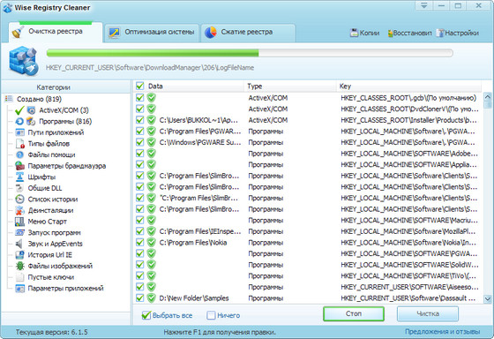Switch to the Оптимизация системы tab

pos(152,32)
